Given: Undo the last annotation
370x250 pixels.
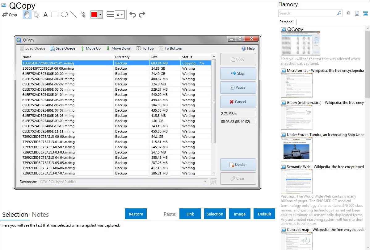Looking at the screenshot, I should pyautogui.click(x=132, y=14).
